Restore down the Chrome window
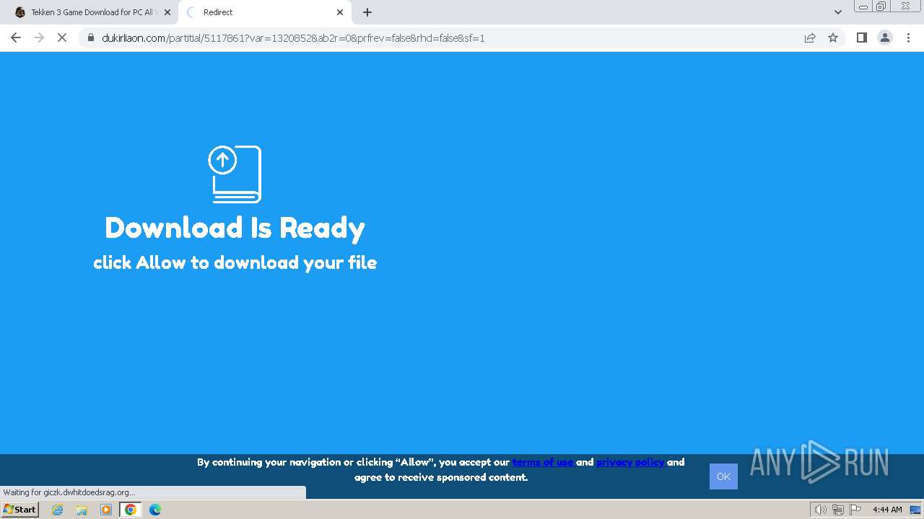 coord(881,6)
